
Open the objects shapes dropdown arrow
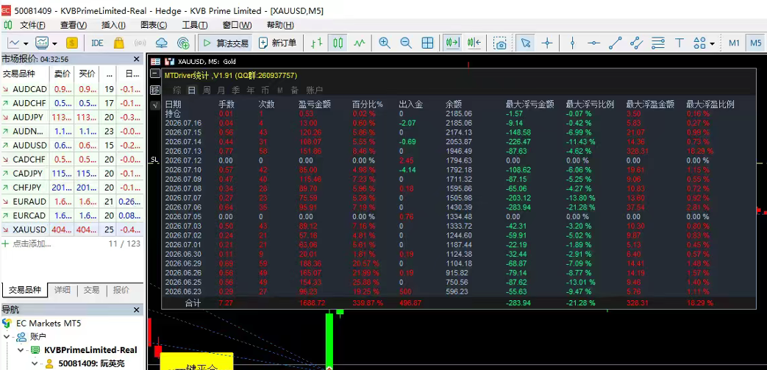tap(712, 43)
